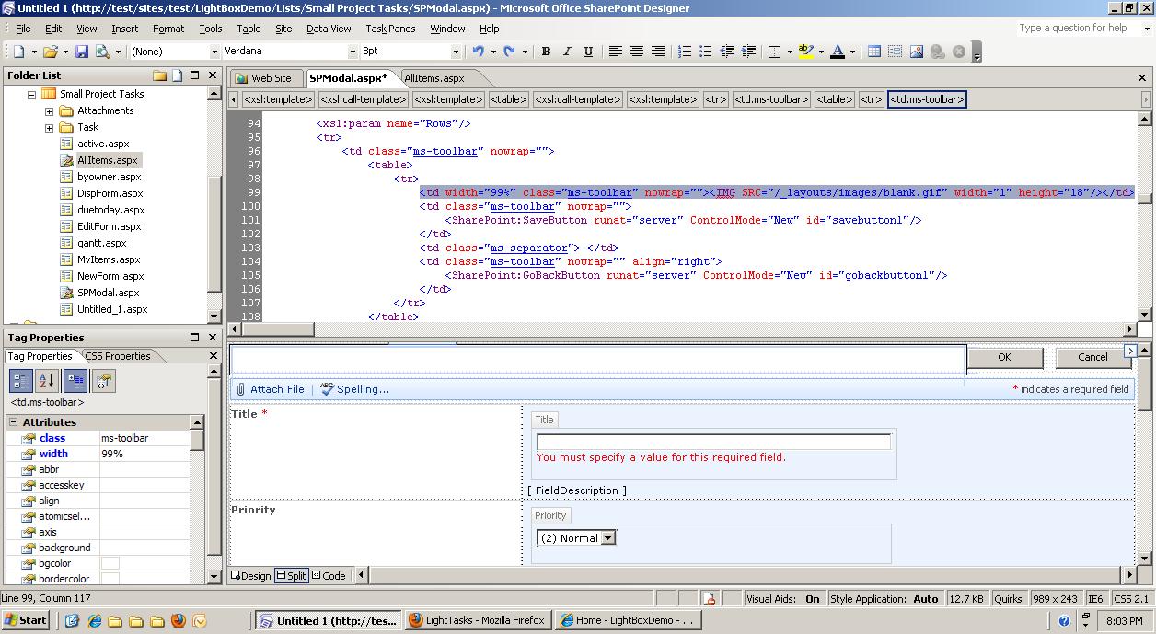Image resolution: width=1156 pixels, height=634 pixels.
Task: Expand the Task folder
Action: [x=49, y=127]
